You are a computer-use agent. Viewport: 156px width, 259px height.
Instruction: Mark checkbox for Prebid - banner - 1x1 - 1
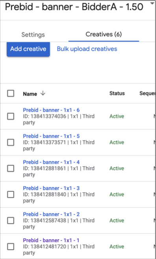click(11, 247)
